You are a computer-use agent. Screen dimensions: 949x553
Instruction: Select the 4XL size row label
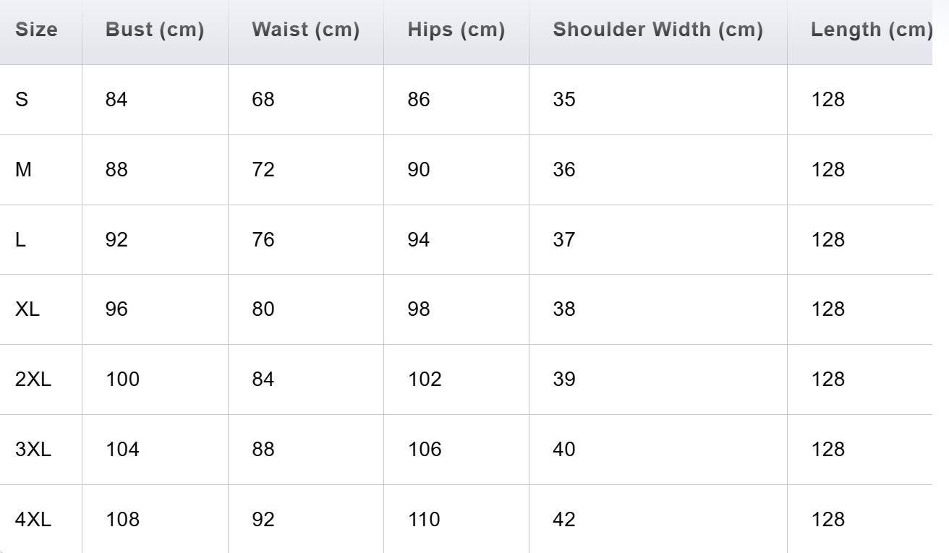pyautogui.click(x=33, y=520)
